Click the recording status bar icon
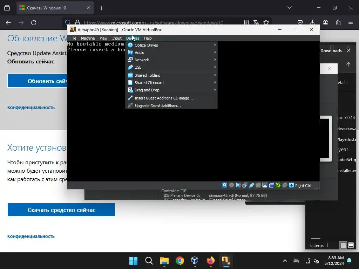Viewport: 359px width, 269px height. click(x=272, y=185)
